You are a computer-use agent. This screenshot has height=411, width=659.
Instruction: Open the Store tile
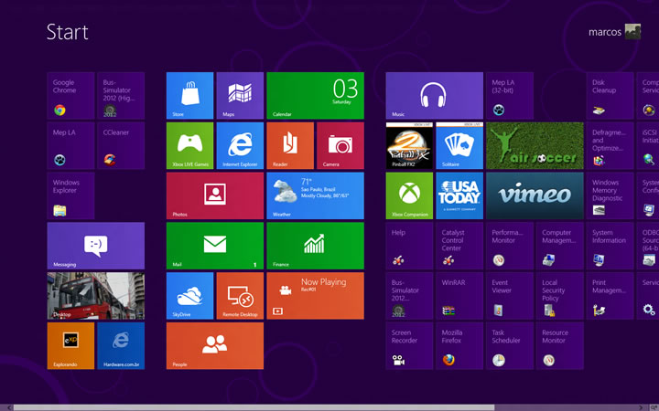coord(190,96)
